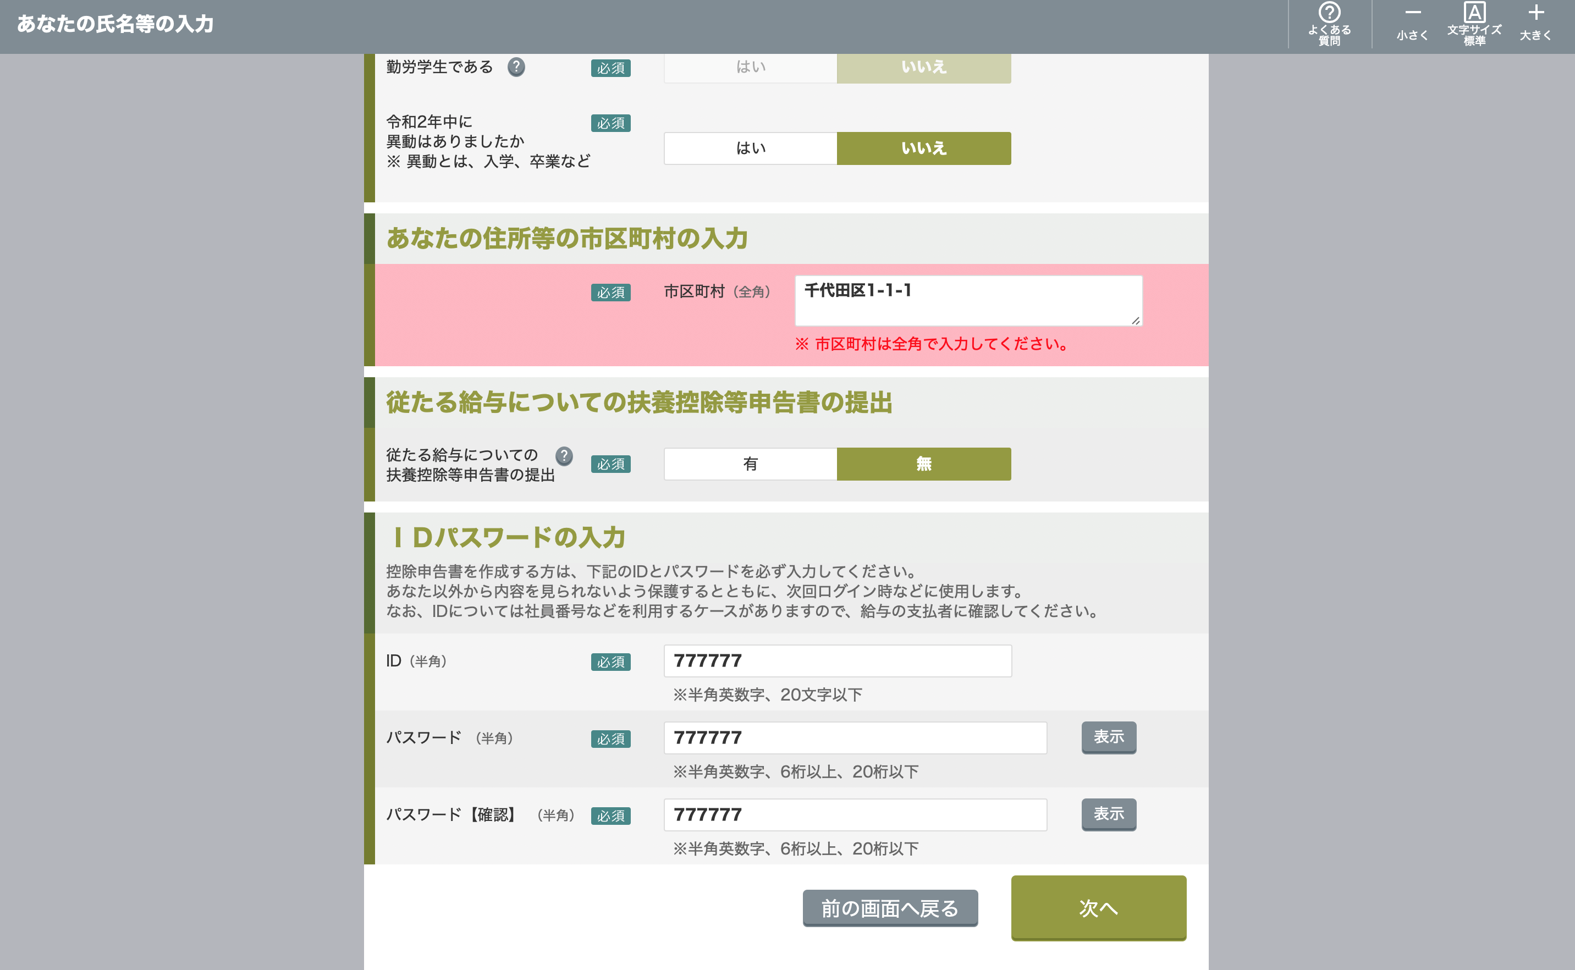Select 有 for 扶養控除等申告書の提出
Screen dimensions: 1575x970
click(750, 464)
